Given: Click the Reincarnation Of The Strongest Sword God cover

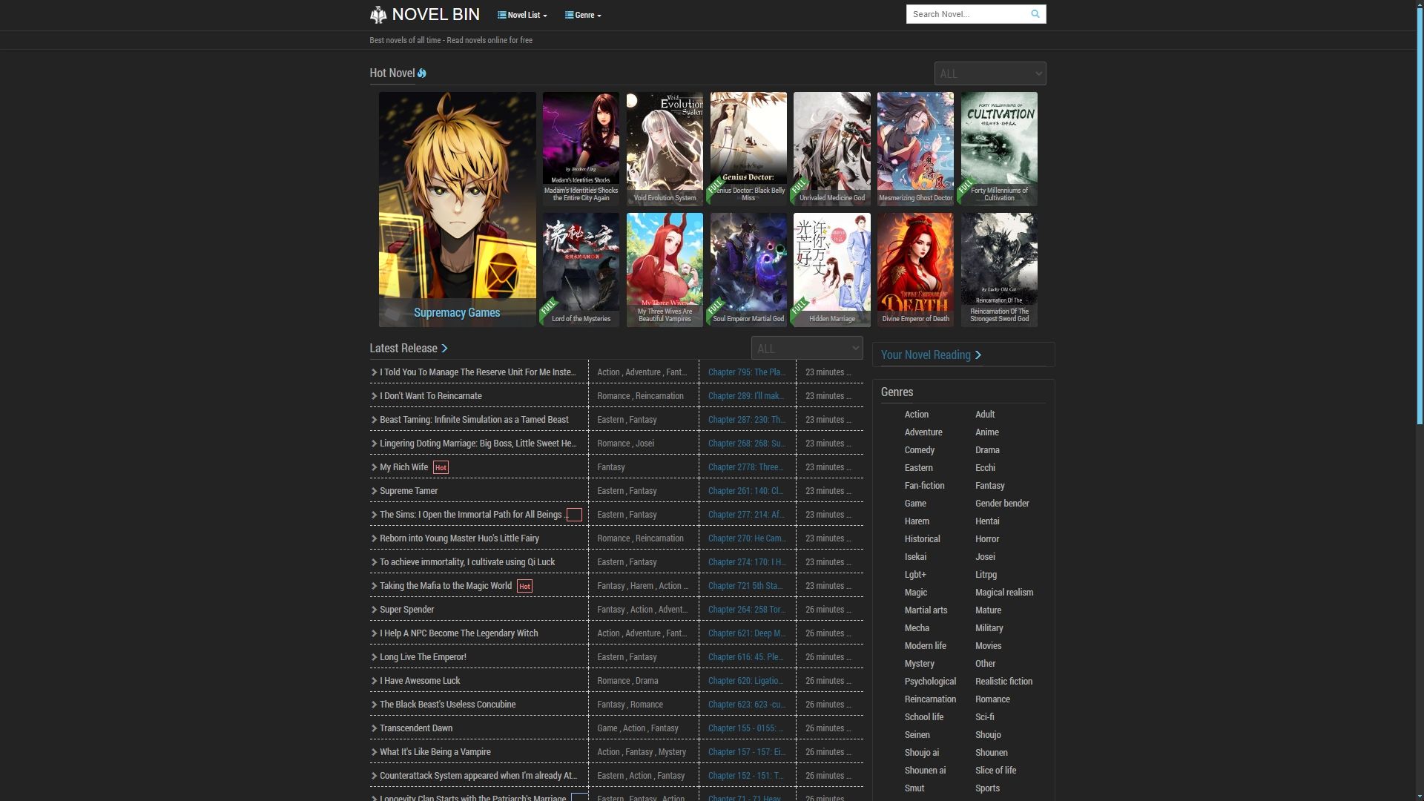Looking at the screenshot, I should (998, 269).
